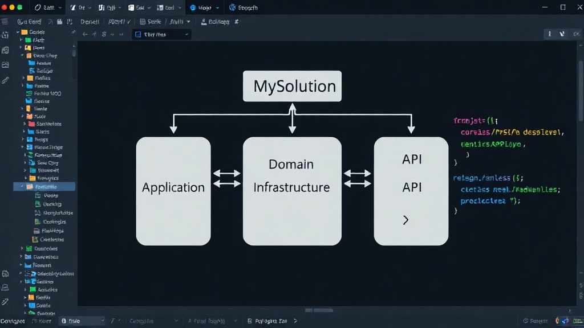Click the pen-shaped icon at the activity bar's bottom
Viewport: 584px width, 328px height.
click(x=5, y=302)
